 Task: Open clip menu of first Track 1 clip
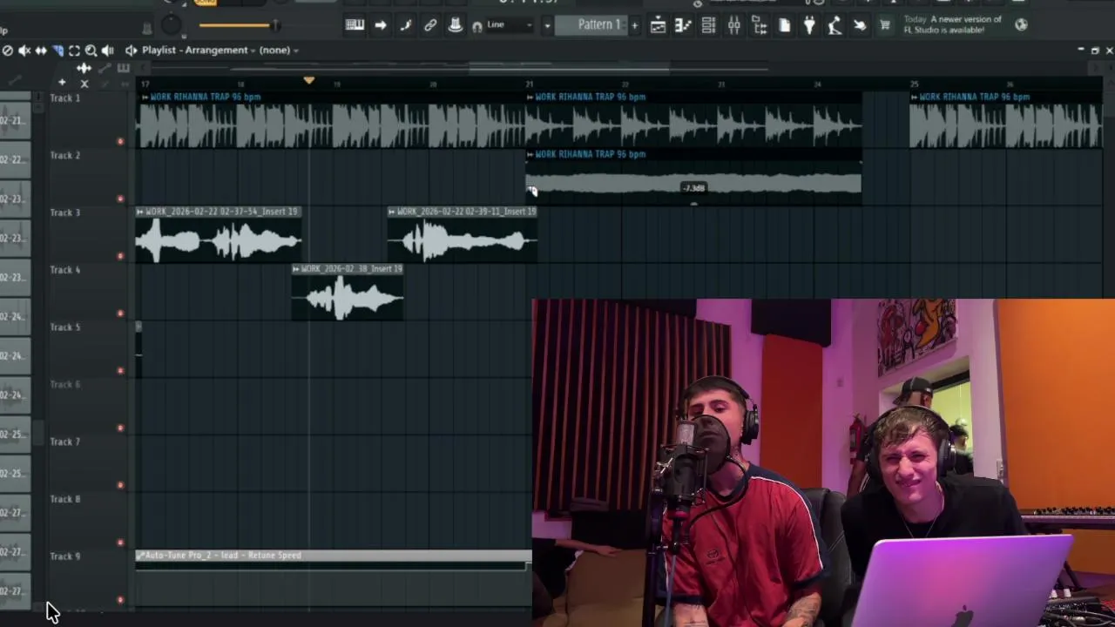[x=145, y=98]
